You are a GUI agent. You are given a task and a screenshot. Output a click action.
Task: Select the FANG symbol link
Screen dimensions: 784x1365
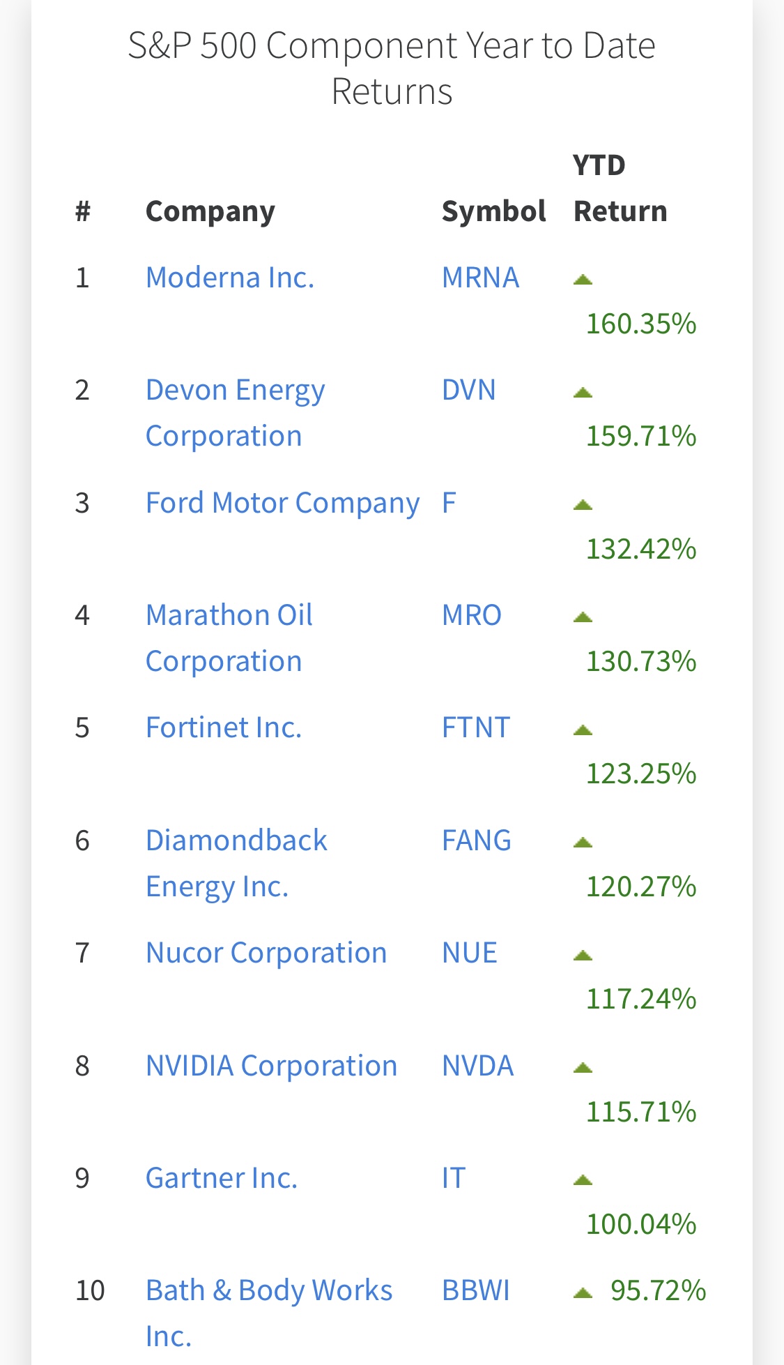click(476, 840)
